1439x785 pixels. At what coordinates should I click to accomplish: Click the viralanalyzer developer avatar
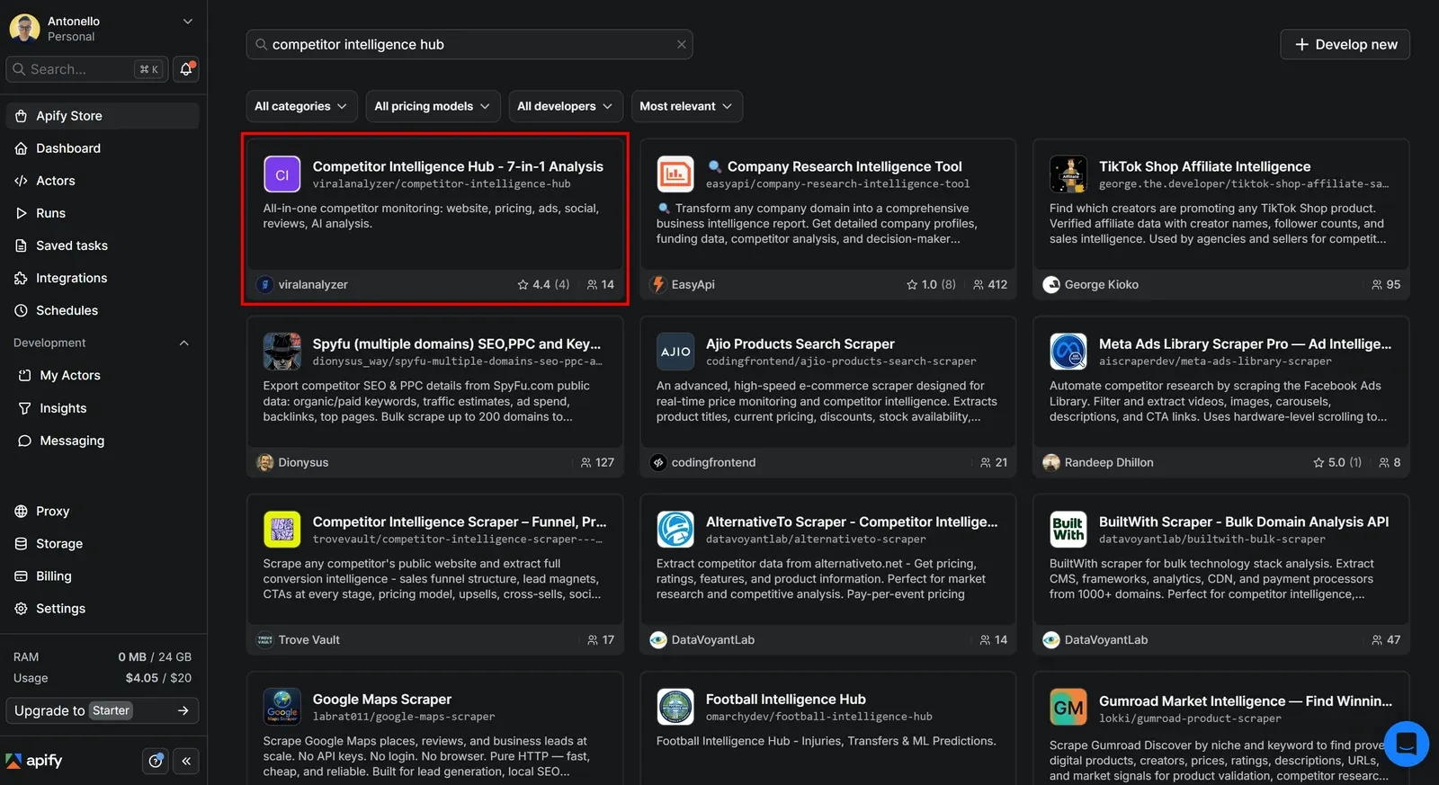pos(264,285)
